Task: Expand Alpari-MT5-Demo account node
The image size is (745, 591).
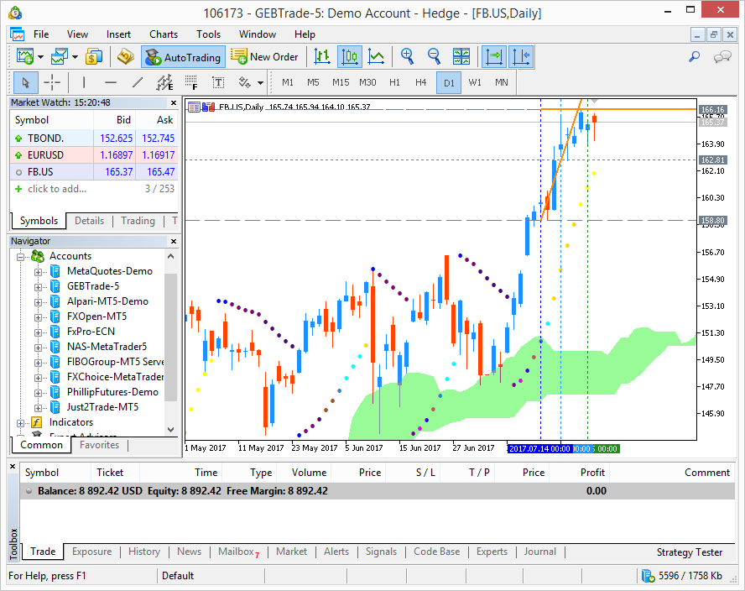Action: pos(38,302)
